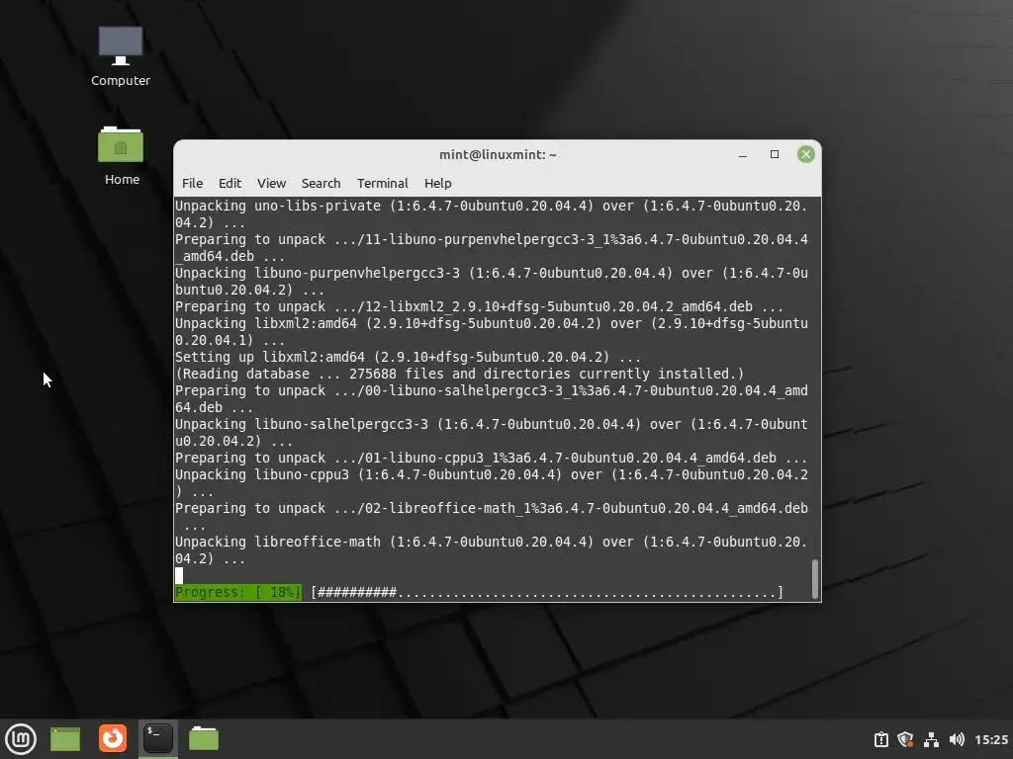Open the Files launcher in the taskbar
The image size is (1013, 759).
pyautogui.click(x=204, y=738)
